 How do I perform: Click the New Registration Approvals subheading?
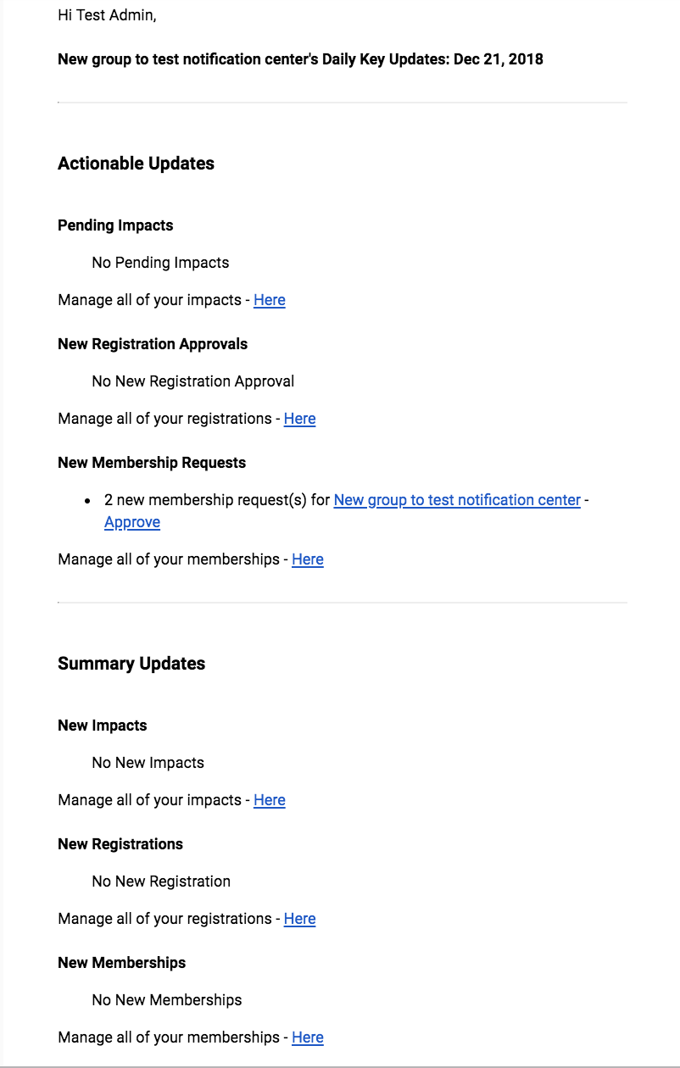153,344
